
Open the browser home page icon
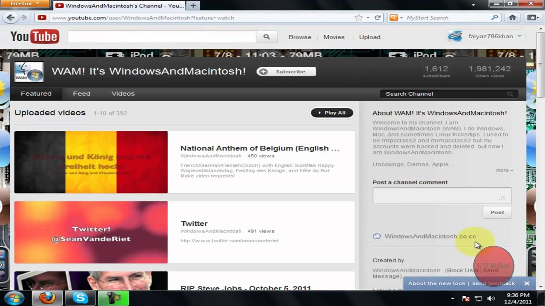coord(513,17)
